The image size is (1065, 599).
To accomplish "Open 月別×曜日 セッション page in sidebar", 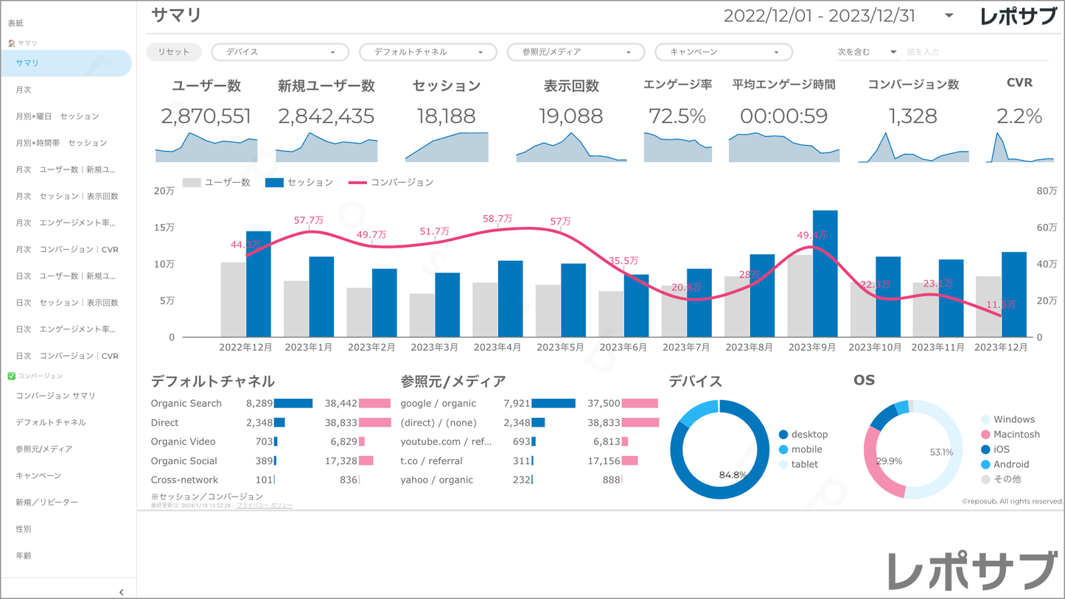I will pyautogui.click(x=57, y=116).
